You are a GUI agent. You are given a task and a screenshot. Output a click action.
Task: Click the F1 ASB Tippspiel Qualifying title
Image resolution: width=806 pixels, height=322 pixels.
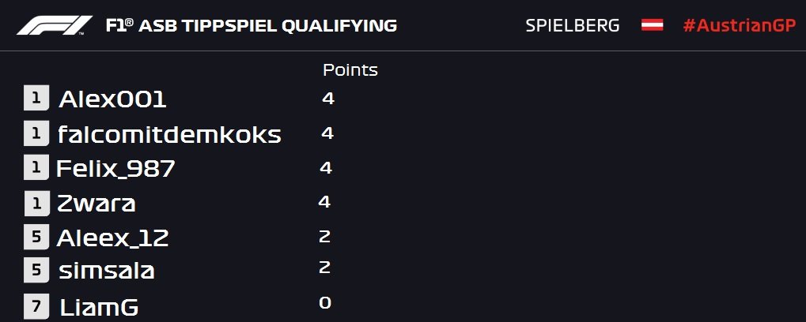click(x=252, y=25)
